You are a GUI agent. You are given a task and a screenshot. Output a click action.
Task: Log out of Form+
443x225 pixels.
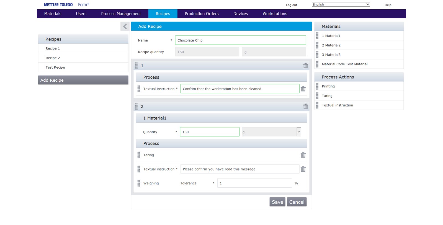[x=292, y=5]
